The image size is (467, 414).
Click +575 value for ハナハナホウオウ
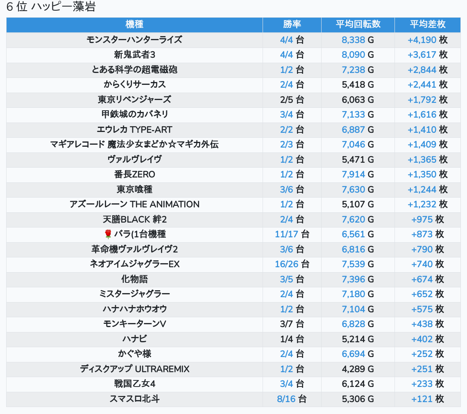(x=422, y=309)
